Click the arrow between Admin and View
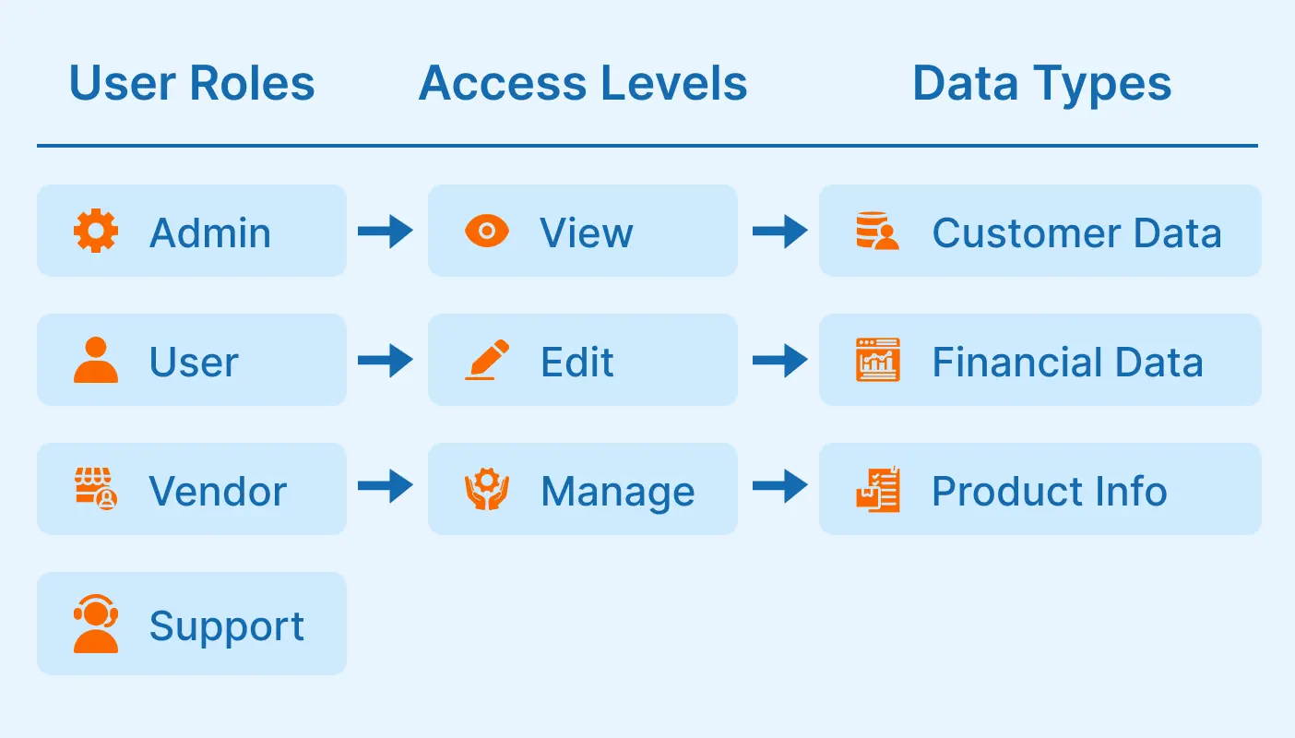The width and height of the screenshot is (1295, 738). point(386,232)
